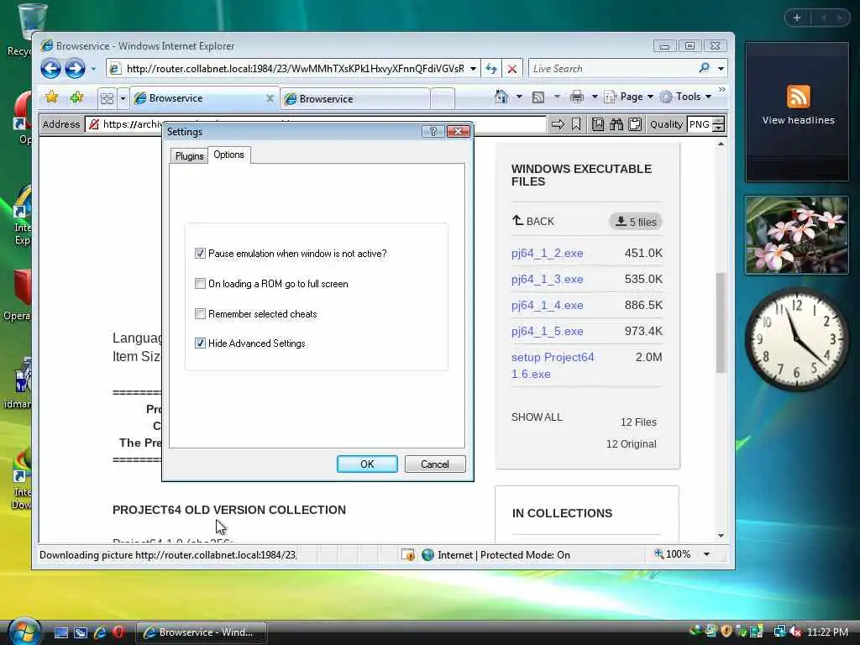The height and width of the screenshot is (645, 860).
Task: Click Show Desktop icon in Quick Launch
Action: (x=61, y=632)
